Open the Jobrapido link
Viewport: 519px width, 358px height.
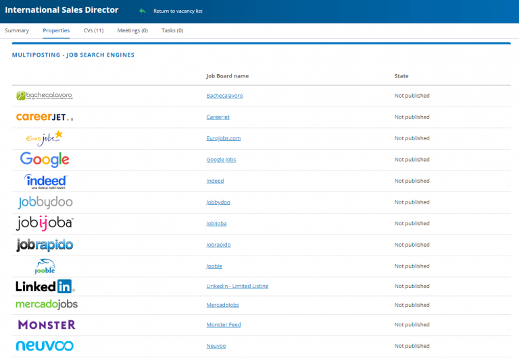pos(218,245)
